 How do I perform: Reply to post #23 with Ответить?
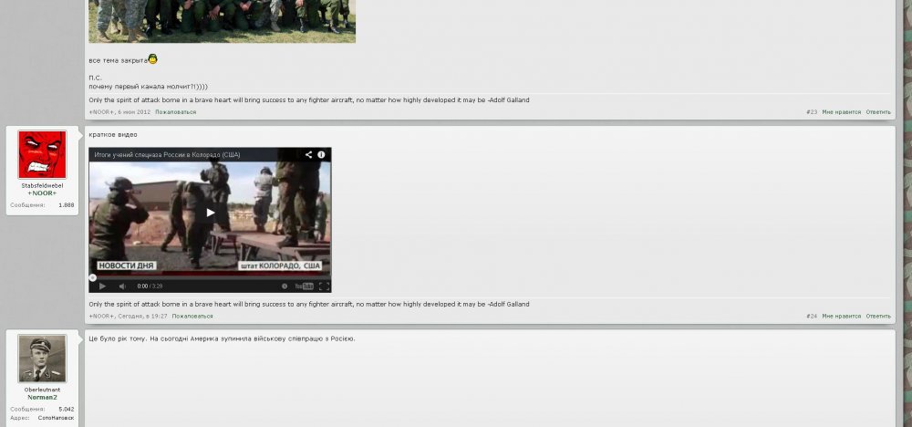coord(878,112)
